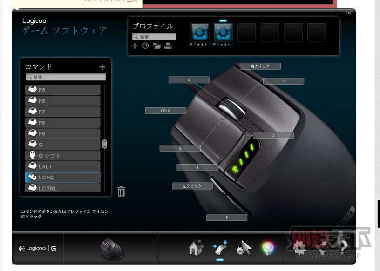Click the 左クリック button label
This screenshot has width=380, height=271.
192,186
